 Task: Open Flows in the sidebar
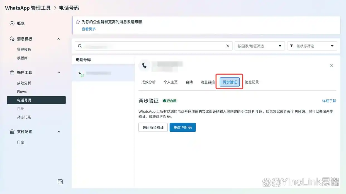pos(22,92)
